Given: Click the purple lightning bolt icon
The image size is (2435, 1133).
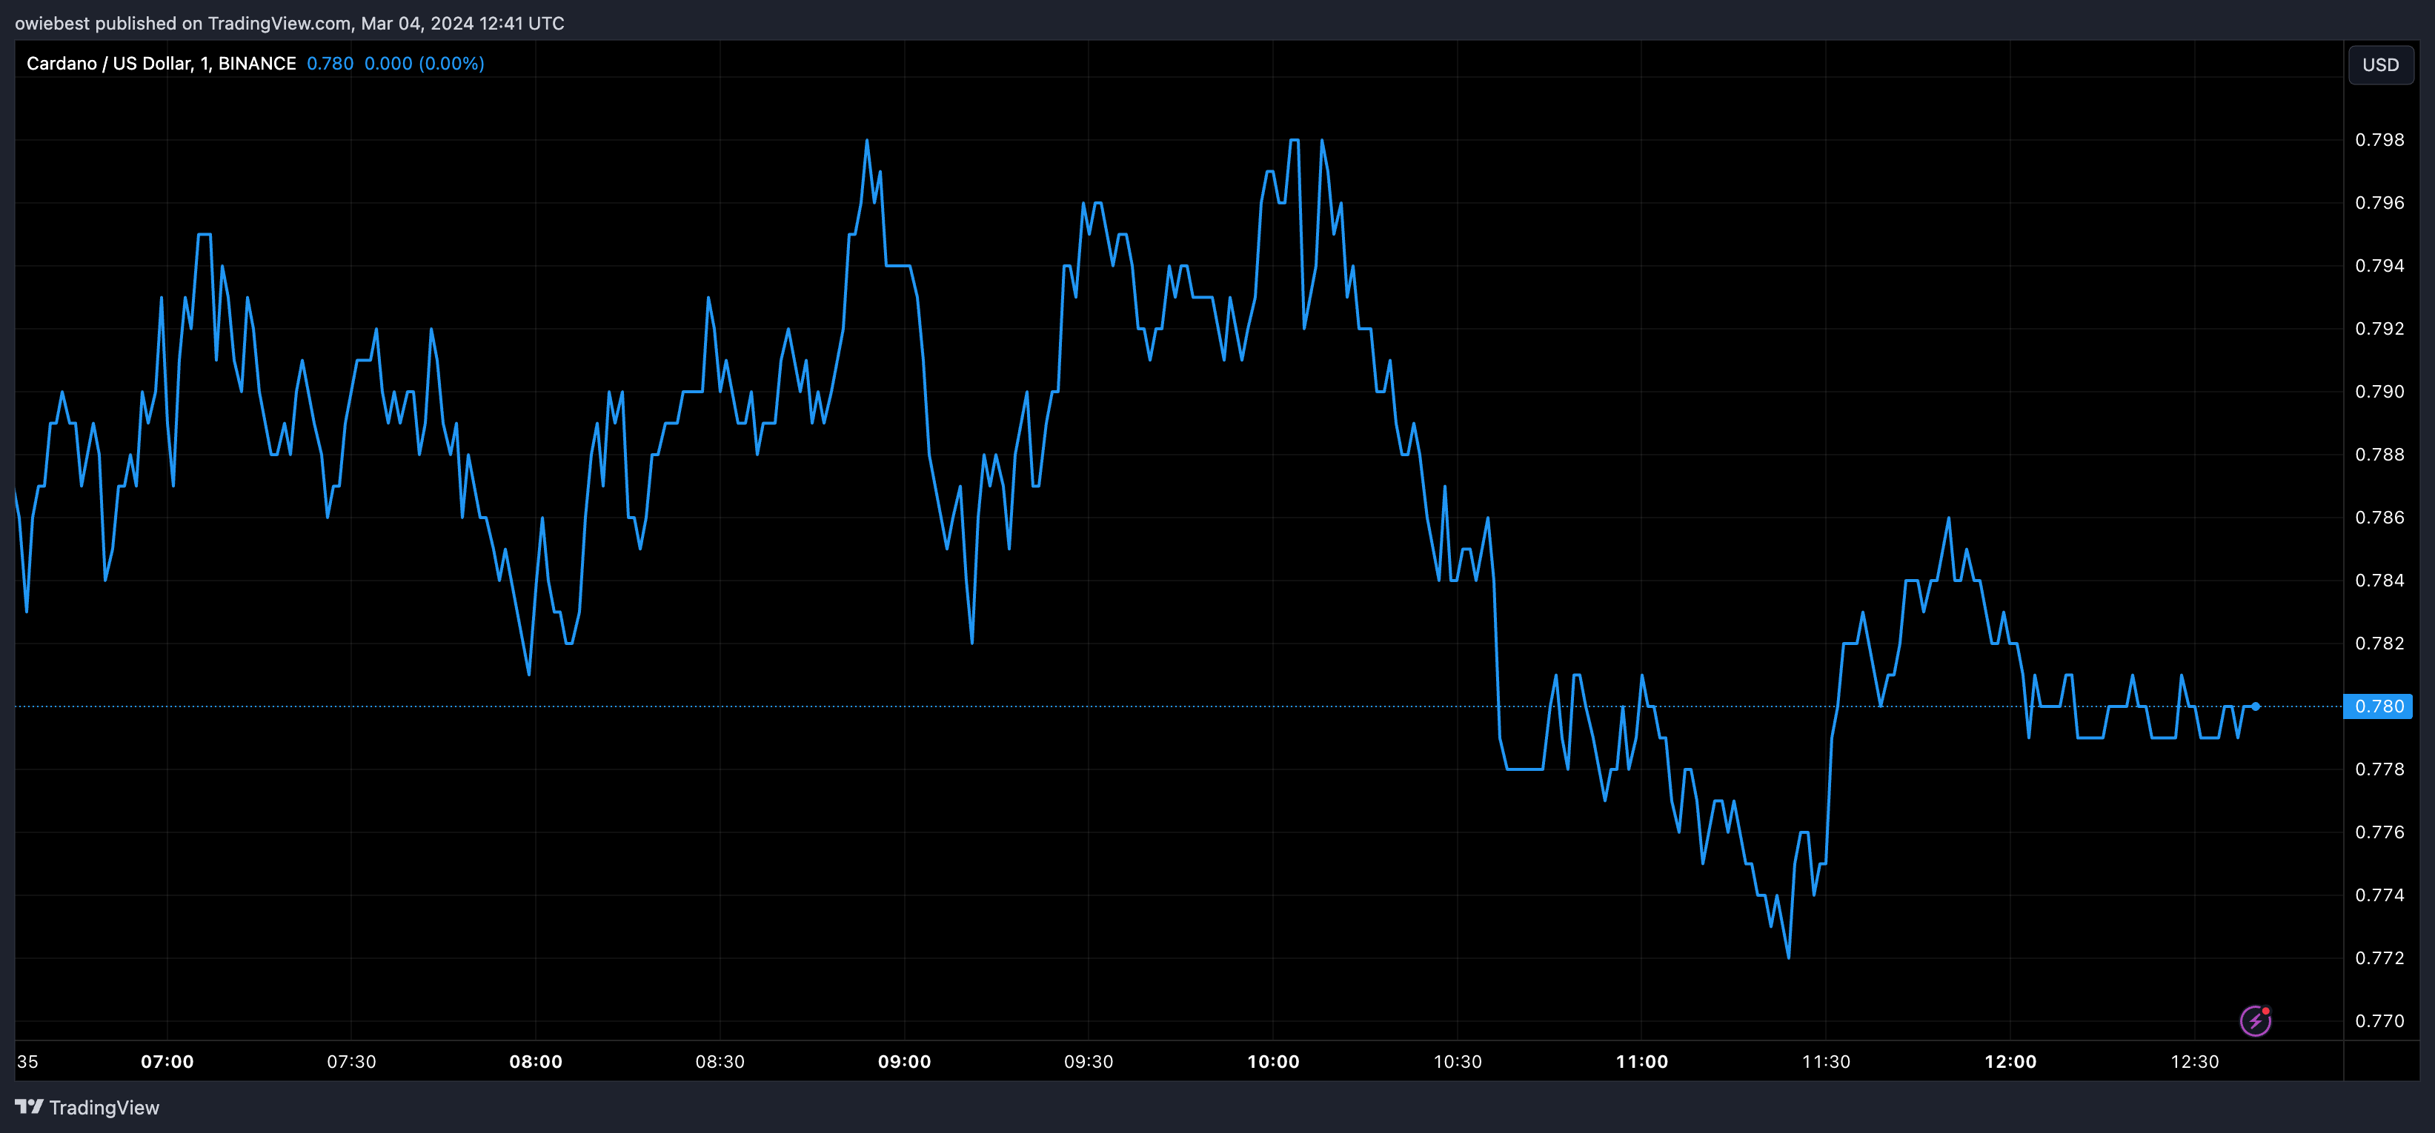Looking at the screenshot, I should click(x=2256, y=1020).
